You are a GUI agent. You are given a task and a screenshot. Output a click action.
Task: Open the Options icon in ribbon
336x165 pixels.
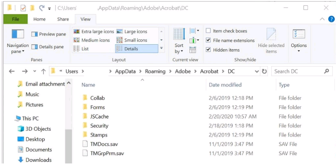click(299, 35)
